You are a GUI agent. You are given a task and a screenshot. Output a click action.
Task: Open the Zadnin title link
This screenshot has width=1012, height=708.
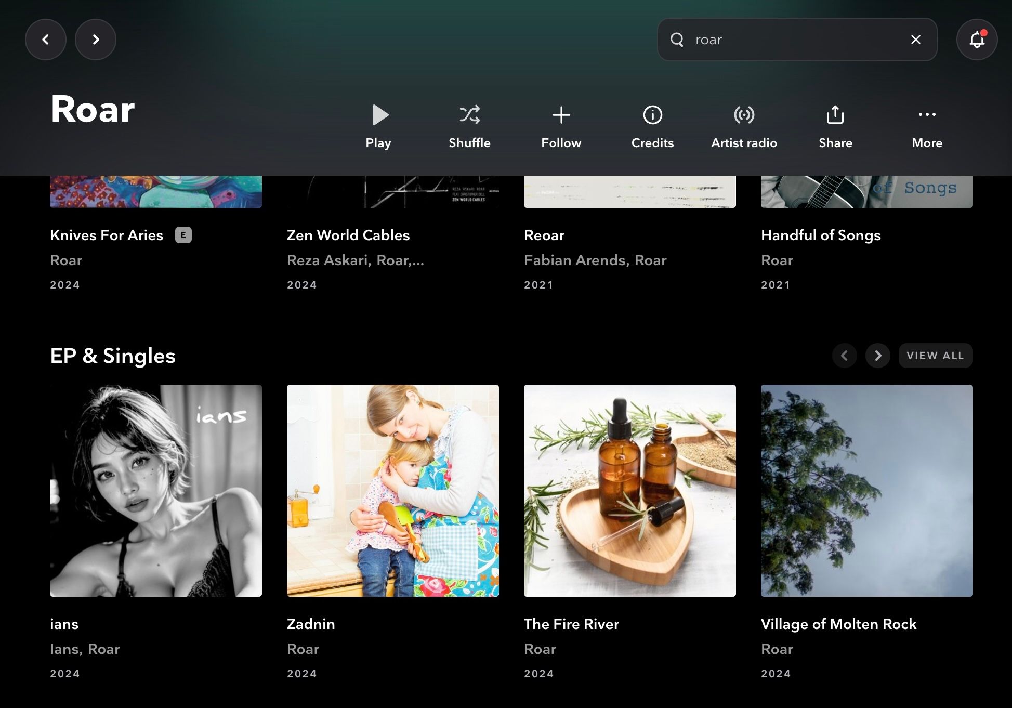pyautogui.click(x=311, y=624)
